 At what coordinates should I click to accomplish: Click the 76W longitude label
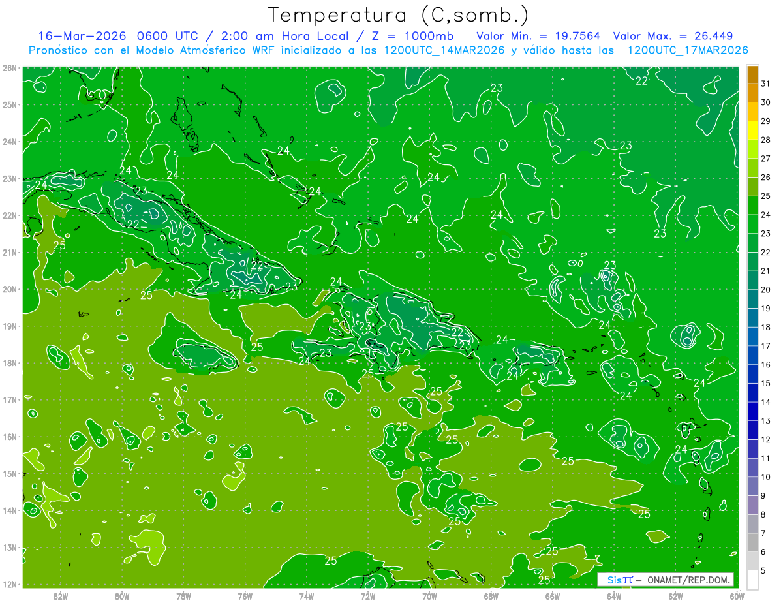(245, 596)
